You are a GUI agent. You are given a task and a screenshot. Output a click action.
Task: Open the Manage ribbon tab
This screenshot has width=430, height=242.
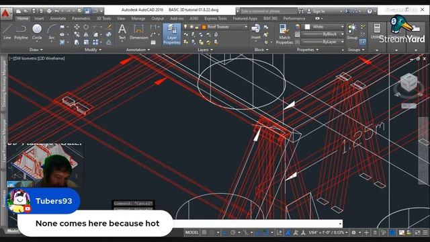point(138,18)
